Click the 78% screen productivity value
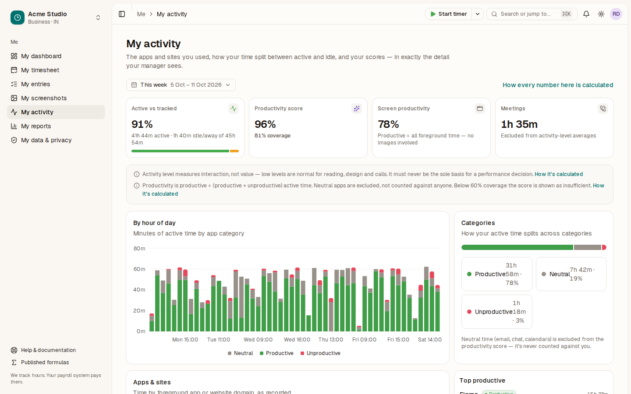 (x=388, y=124)
